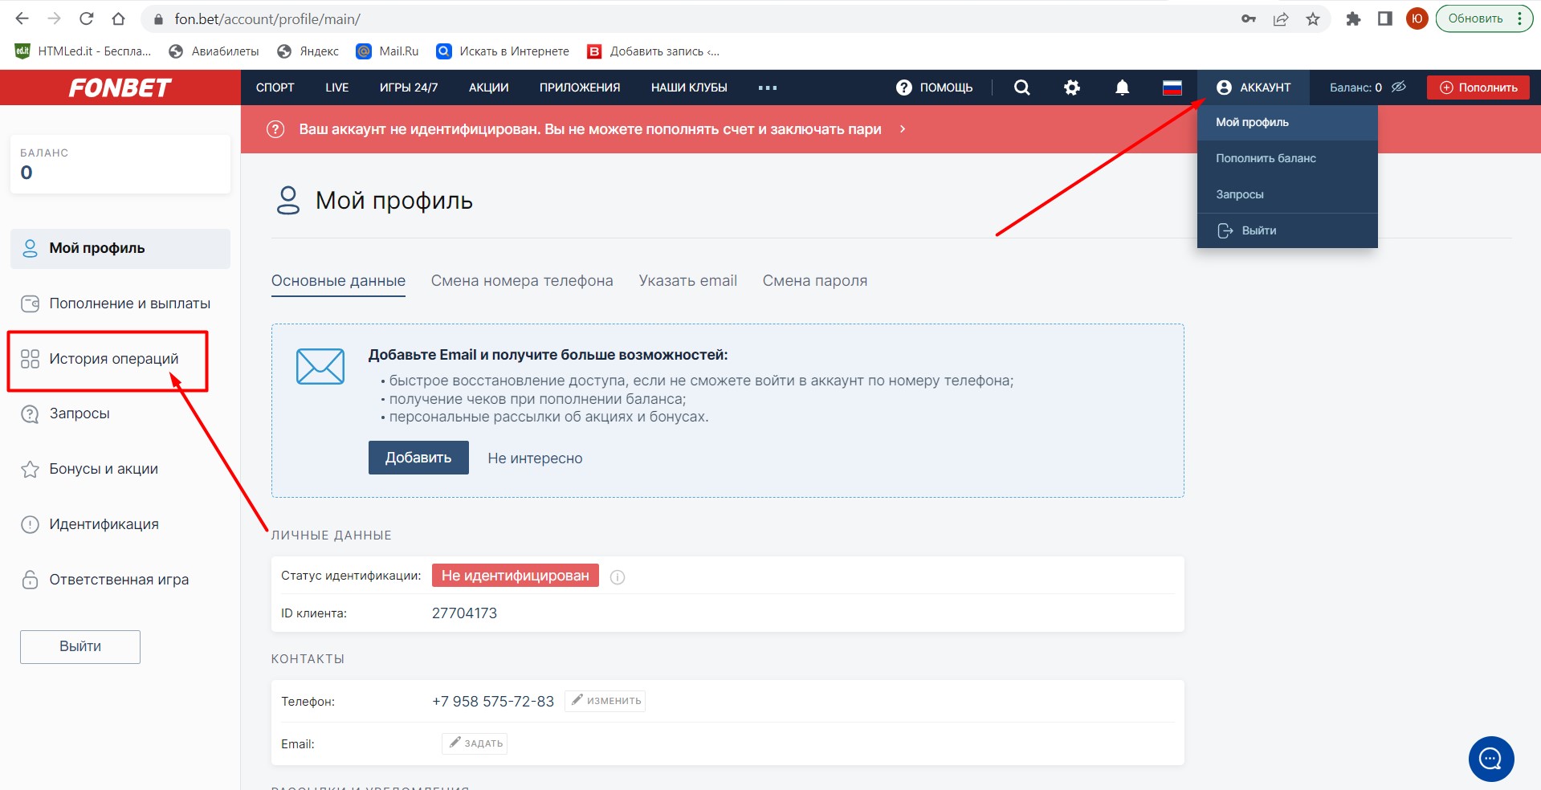Open settings gear icon in navigation bar
The height and width of the screenshot is (790, 1541).
pyautogui.click(x=1072, y=88)
